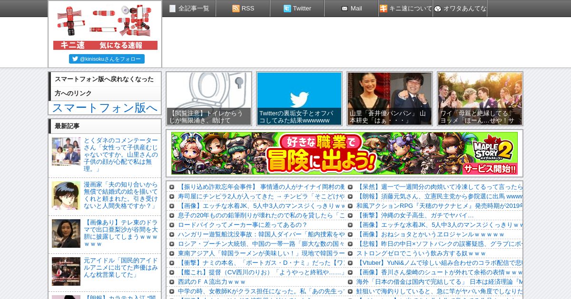Viewport: 571px width, 299px height.
Task: Click the オワタあんてな face icon
Action: tap(438, 9)
